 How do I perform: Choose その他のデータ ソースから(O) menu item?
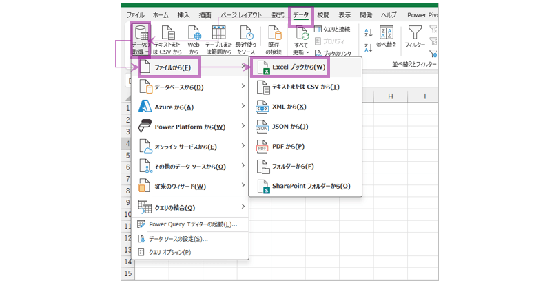190,167
